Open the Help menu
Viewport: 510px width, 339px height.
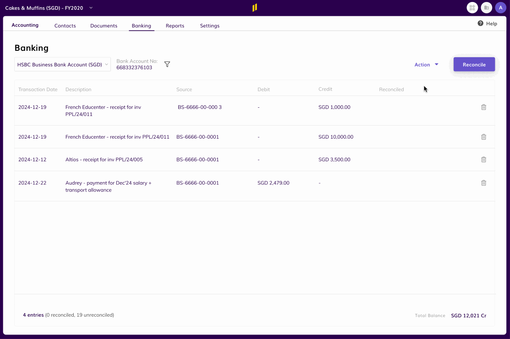tap(487, 23)
